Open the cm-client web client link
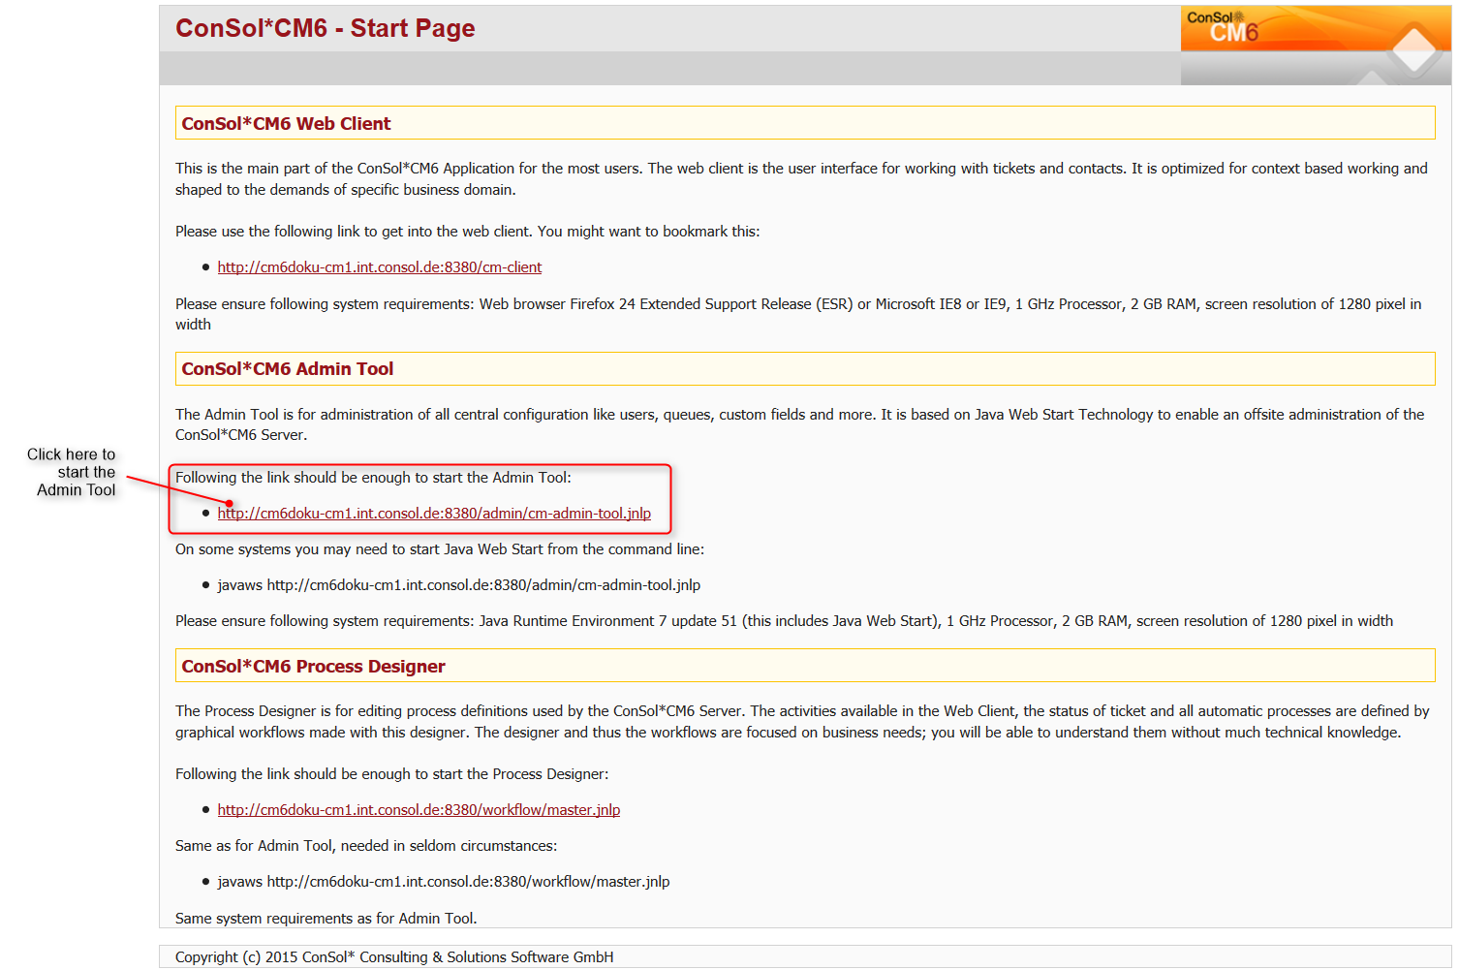Image resolution: width=1459 pixels, height=970 pixels. tap(379, 267)
